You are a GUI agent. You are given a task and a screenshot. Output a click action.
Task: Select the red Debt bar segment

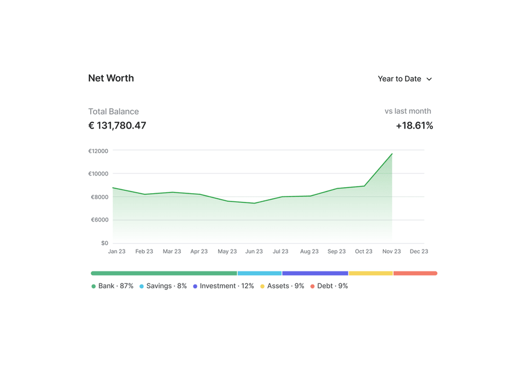pos(415,273)
